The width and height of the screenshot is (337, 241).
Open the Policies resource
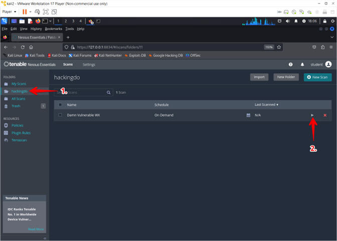18,125
